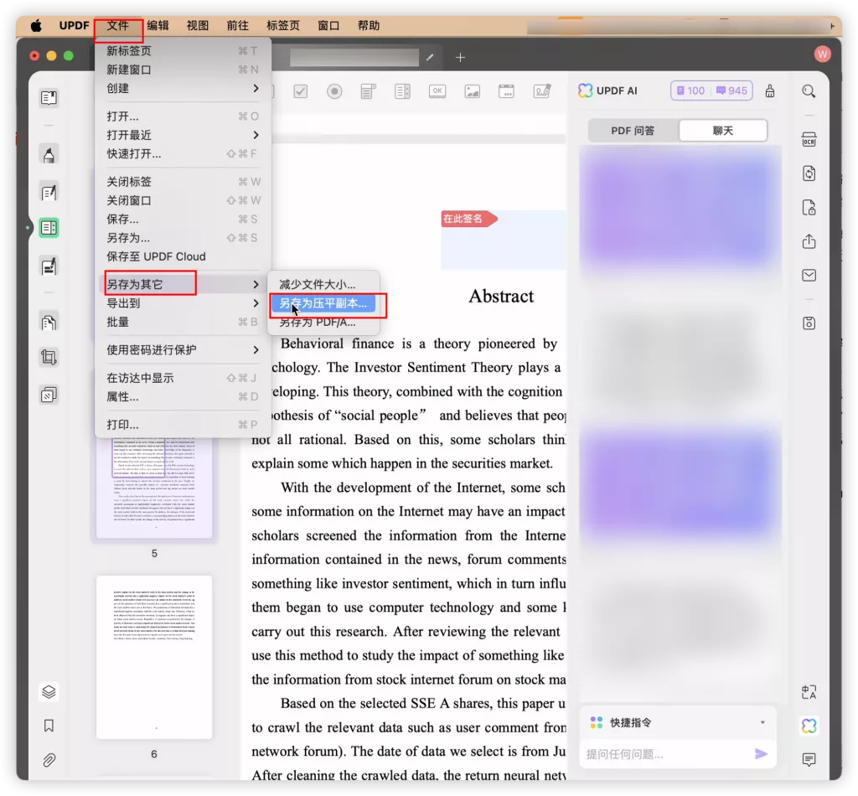The width and height of the screenshot is (858, 796).
Task: Open the 视图 menu
Action: pyautogui.click(x=198, y=26)
